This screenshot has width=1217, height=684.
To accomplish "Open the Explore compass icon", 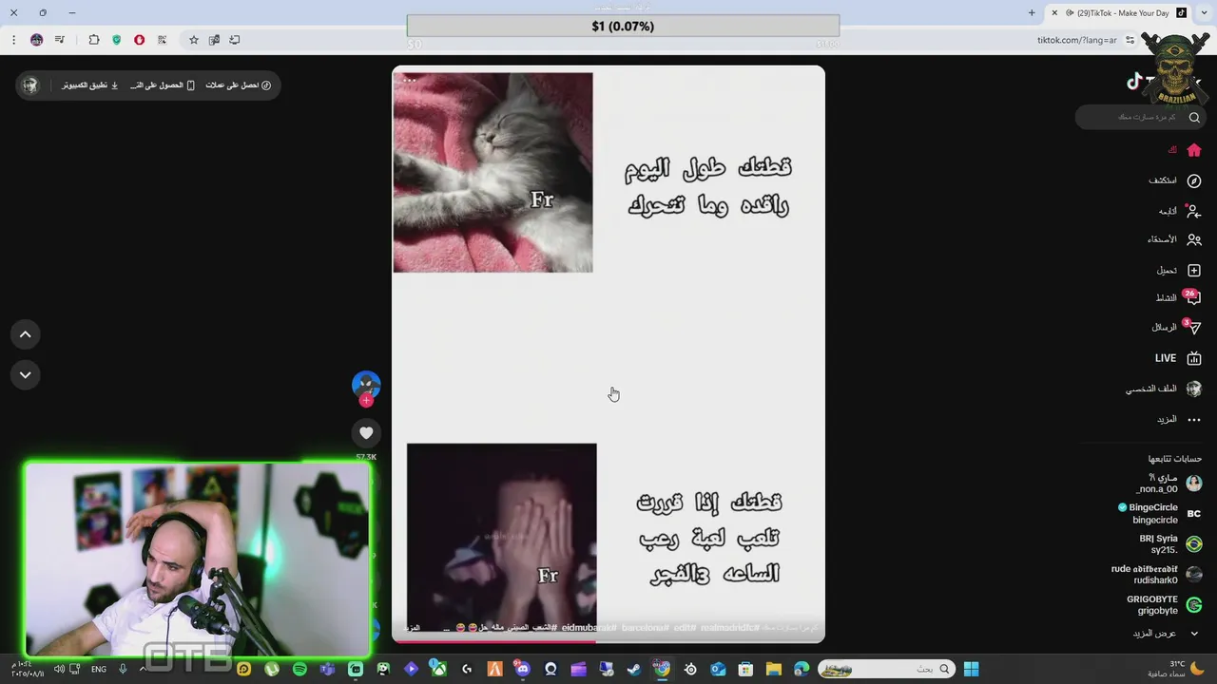I will click(x=1194, y=180).
